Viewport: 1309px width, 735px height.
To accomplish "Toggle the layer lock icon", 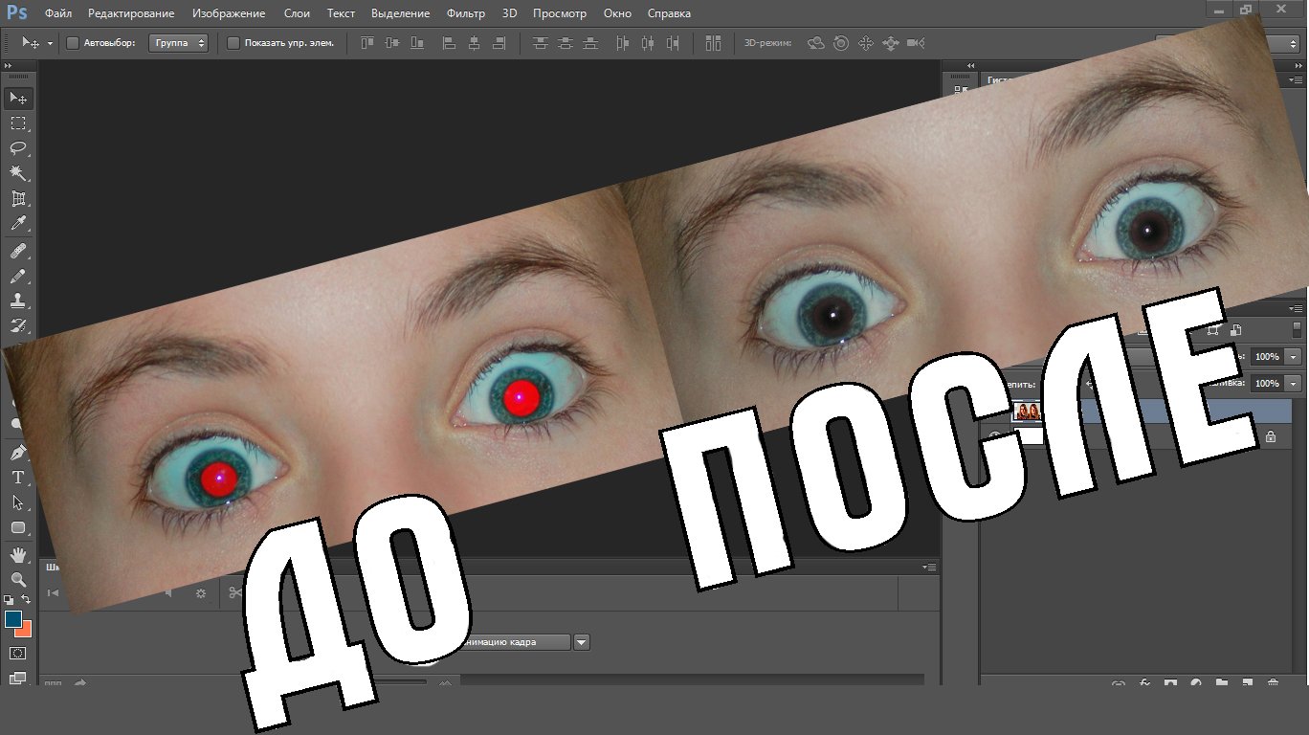I will tap(1271, 436).
